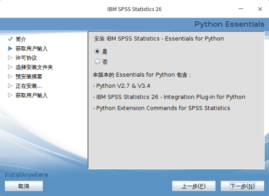Image resolution: width=269 pixels, height=196 pixels.
Task: Minimize the IBM SPSS Statistics 26 window
Action: click(241, 9)
